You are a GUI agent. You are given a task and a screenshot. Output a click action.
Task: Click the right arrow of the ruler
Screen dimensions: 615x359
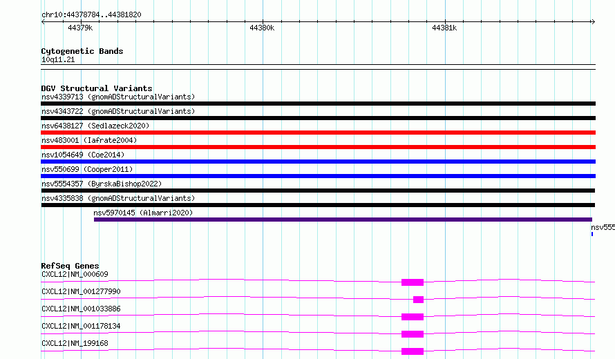[593, 21]
